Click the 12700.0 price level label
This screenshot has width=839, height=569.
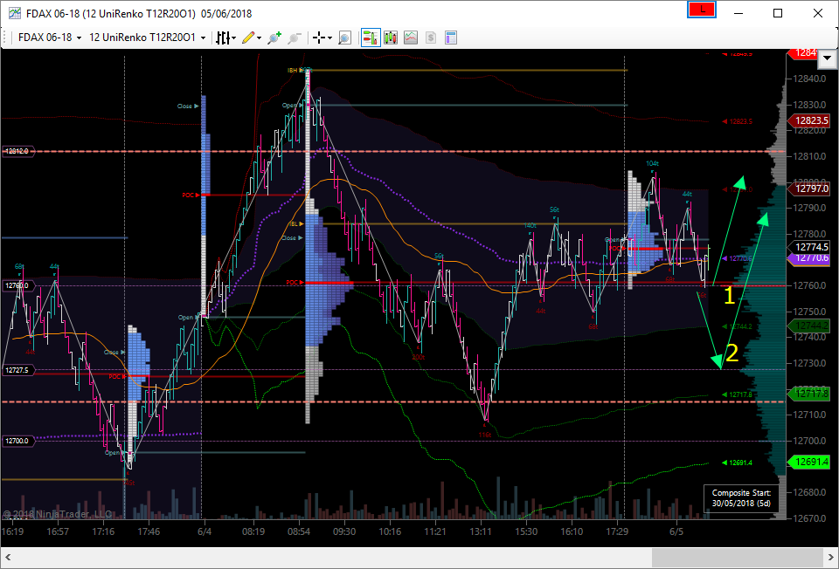(17, 441)
